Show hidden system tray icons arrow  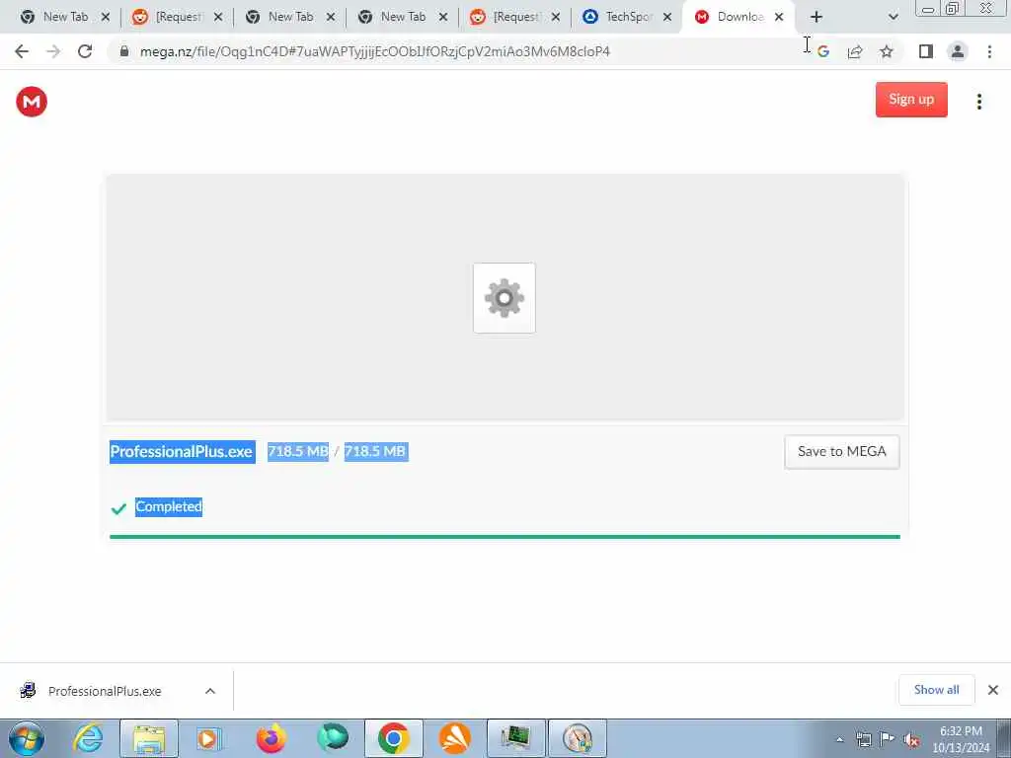coord(839,740)
